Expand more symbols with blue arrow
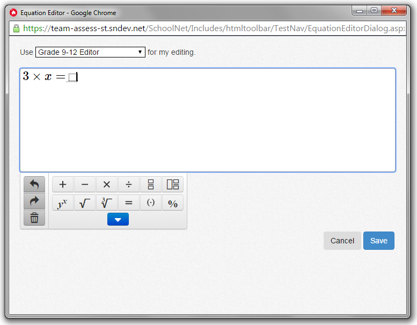This screenshot has width=417, height=325. tap(118, 219)
